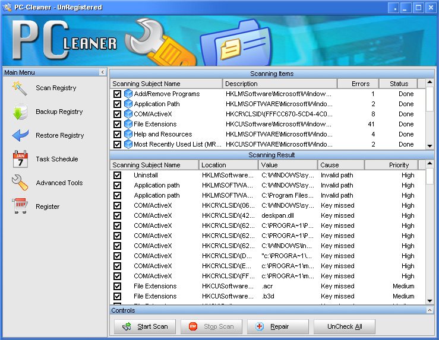Click the cube icon beside COM/ActiveX scanning item
This screenshot has width=439, height=340.
(128, 114)
